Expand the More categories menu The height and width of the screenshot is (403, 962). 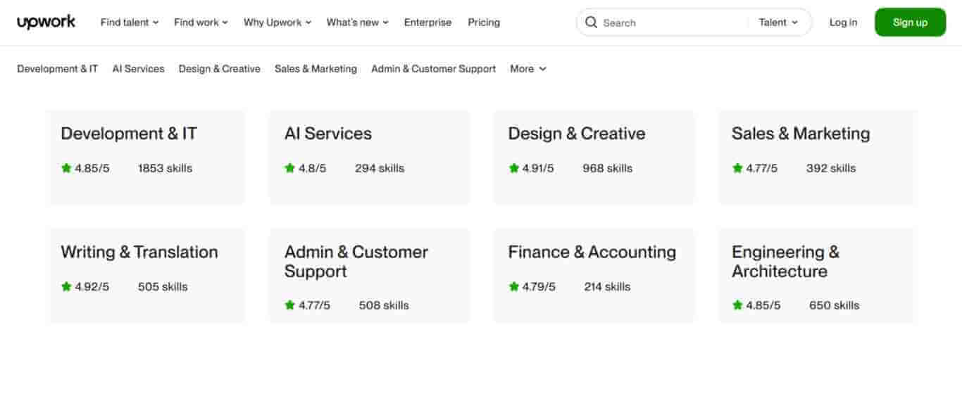click(x=528, y=69)
